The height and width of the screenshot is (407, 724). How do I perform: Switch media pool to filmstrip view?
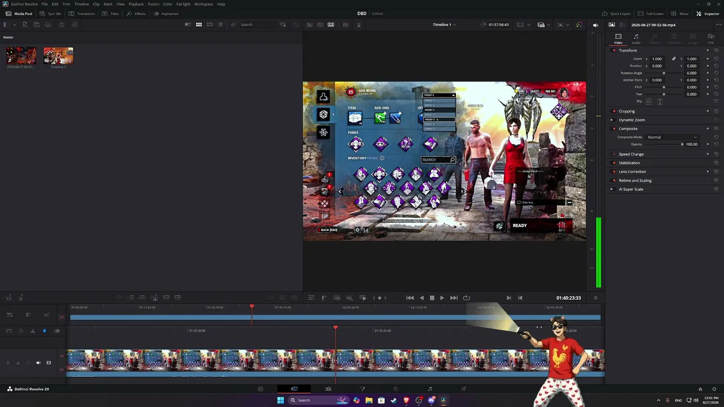[x=209, y=24]
